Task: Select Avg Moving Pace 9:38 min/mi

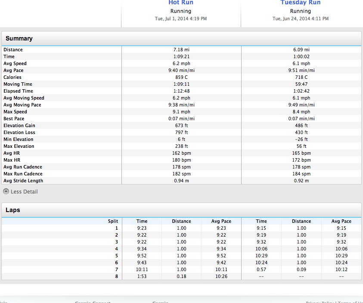Action: click(181, 105)
